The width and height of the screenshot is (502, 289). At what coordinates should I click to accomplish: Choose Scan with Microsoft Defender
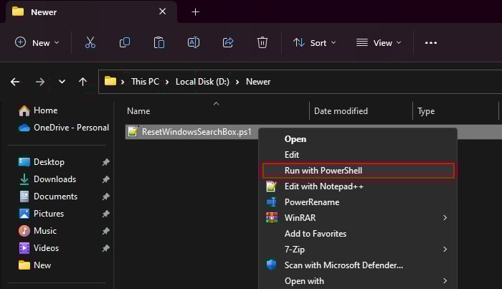coord(358,265)
